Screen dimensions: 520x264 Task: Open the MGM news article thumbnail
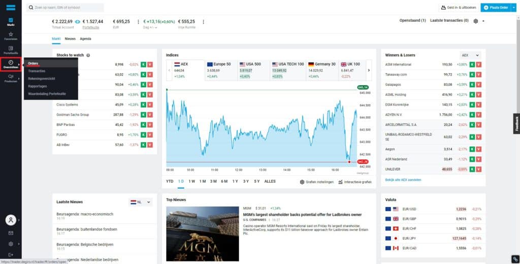202,234
